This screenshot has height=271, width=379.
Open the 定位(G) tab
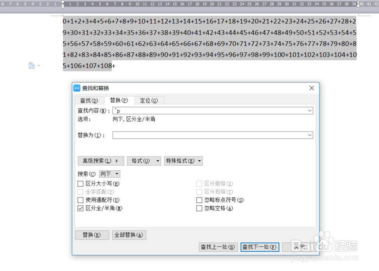pos(149,100)
